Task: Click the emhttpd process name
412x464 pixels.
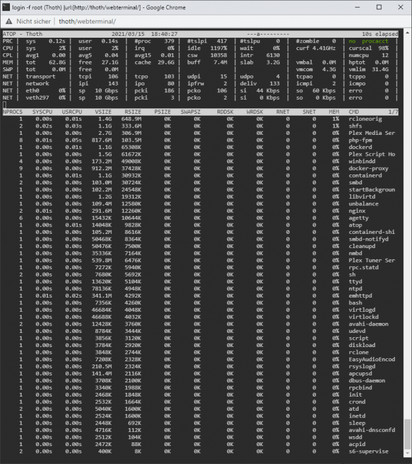Action: [x=360, y=296]
